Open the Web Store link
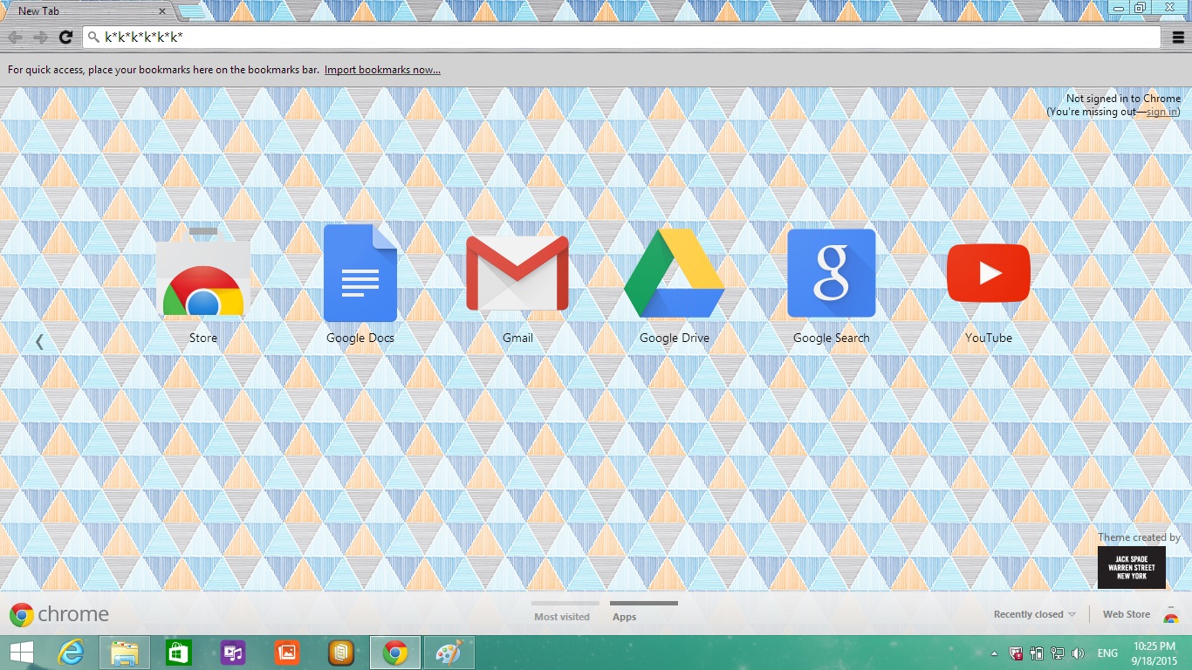The image size is (1192, 670). [x=1127, y=614]
